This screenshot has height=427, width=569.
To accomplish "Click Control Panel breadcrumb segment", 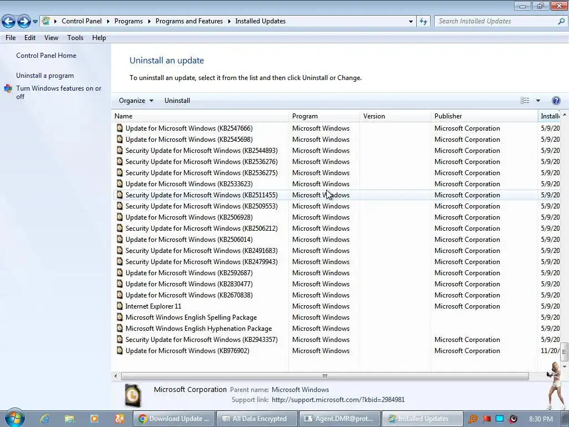I will (82, 21).
